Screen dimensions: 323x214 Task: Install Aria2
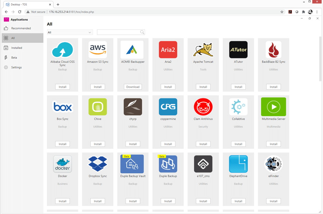pos(168,87)
